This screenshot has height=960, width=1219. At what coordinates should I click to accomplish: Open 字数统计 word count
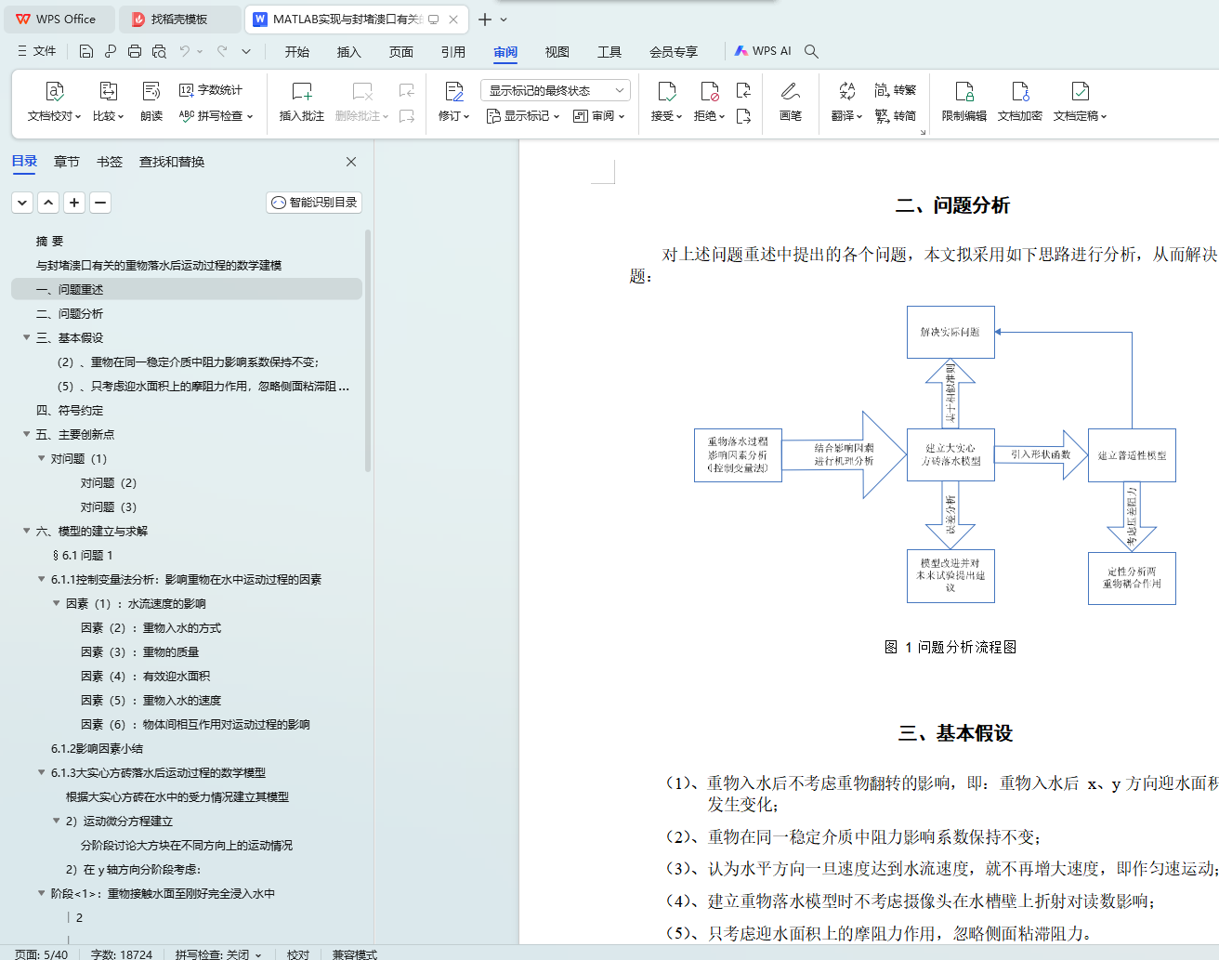coord(211,90)
